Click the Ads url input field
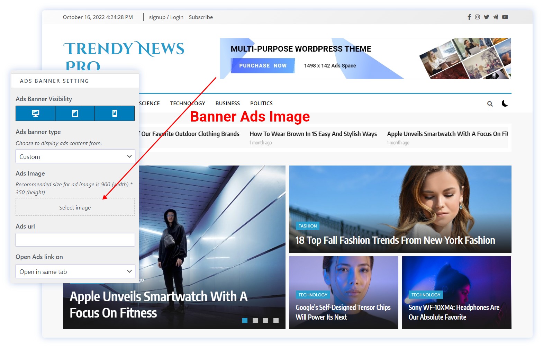543x348 pixels. click(75, 240)
